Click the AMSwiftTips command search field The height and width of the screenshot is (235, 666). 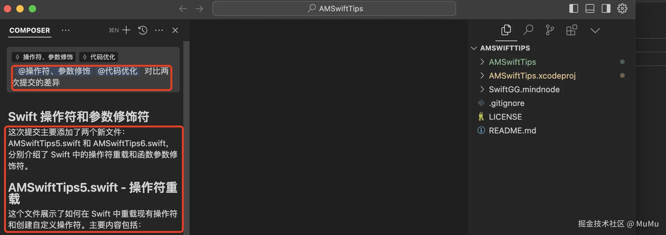(x=334, y=8)
